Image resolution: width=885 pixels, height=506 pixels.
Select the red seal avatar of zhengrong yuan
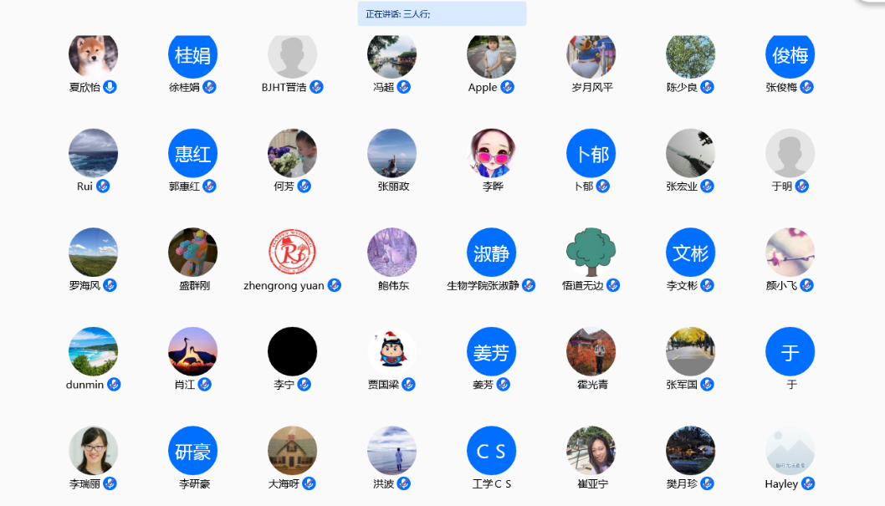point(292,252)
